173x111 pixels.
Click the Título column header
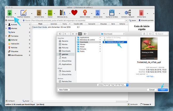pyautogui.click(x=40, y=24)
